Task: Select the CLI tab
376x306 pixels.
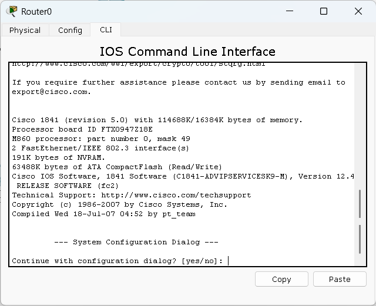Action: (106, 30)
